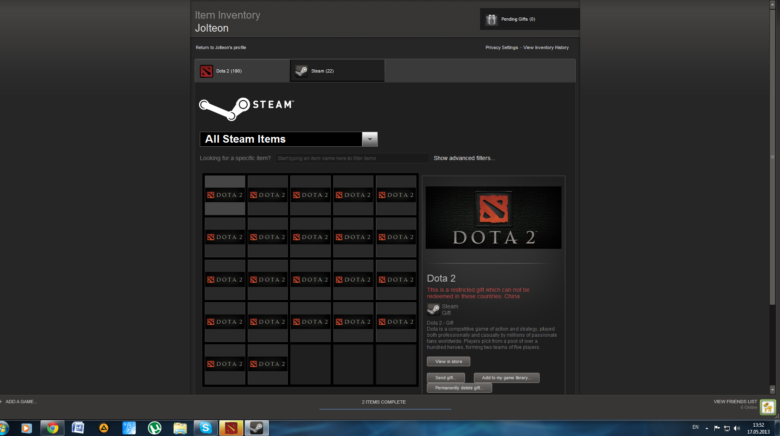Open the Dota 2 taskbar icon

[x=231, y=428]
